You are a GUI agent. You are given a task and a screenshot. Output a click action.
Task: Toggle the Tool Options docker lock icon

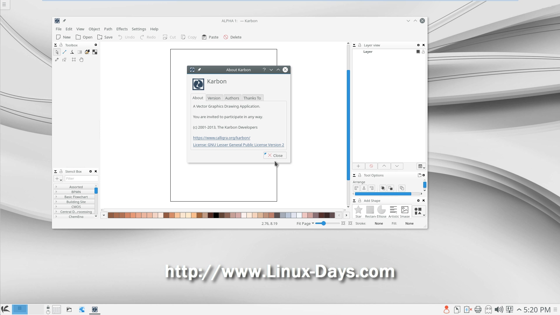click(360, 175)
